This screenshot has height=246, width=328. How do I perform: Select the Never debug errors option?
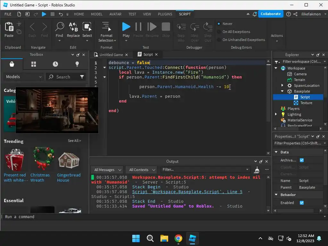[x=219, y=24]
